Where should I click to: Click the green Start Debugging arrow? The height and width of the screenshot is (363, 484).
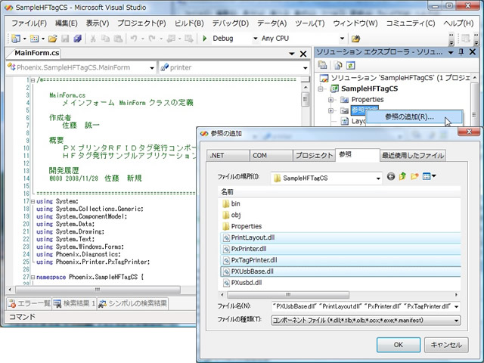pos(204,39)
